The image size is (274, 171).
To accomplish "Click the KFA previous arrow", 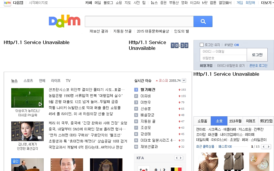I will (177, 158).
